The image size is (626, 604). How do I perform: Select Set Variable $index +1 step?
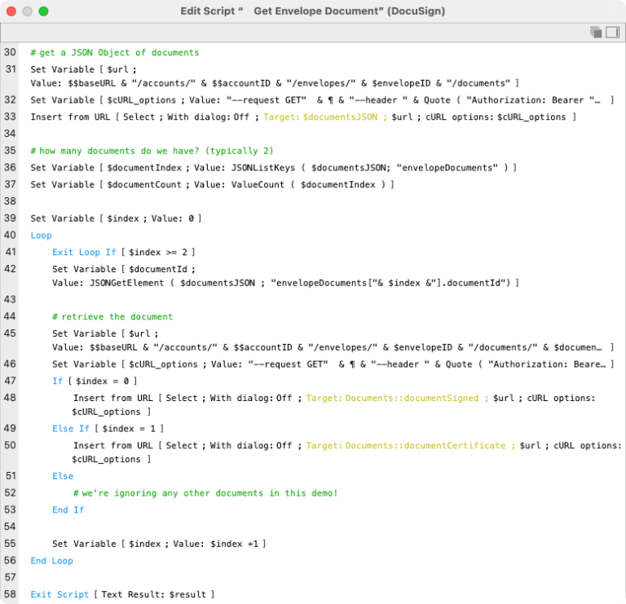[x=159, y=544]
